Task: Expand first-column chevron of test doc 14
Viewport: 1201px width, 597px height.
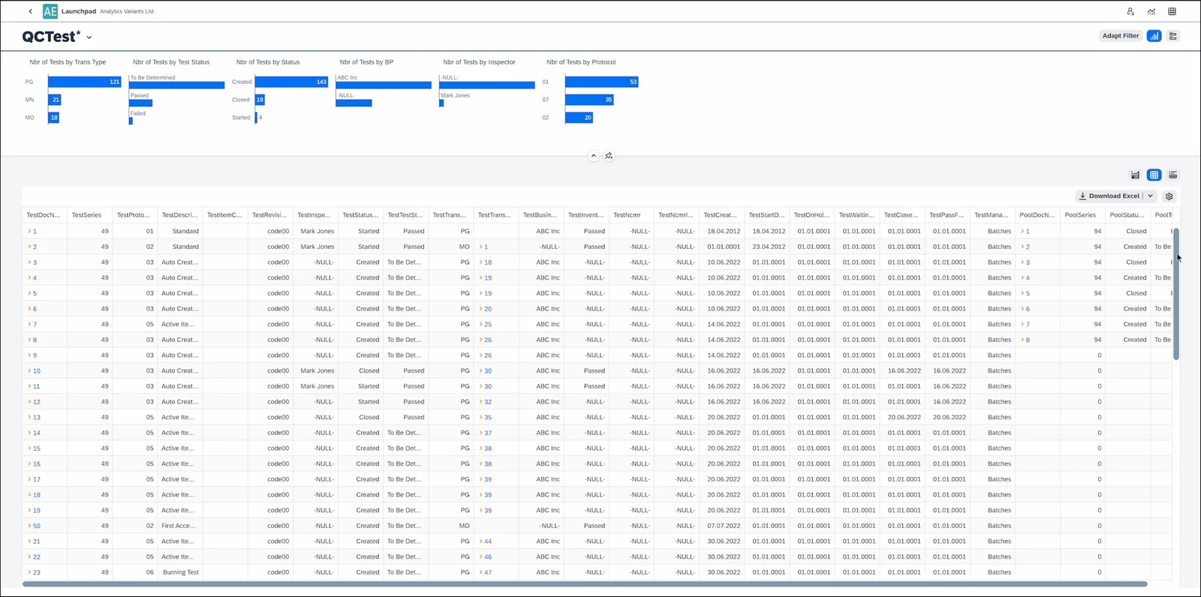Action: [x=29, y=433]
